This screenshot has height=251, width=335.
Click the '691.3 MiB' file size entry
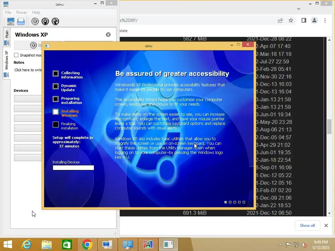click(195, 213)
